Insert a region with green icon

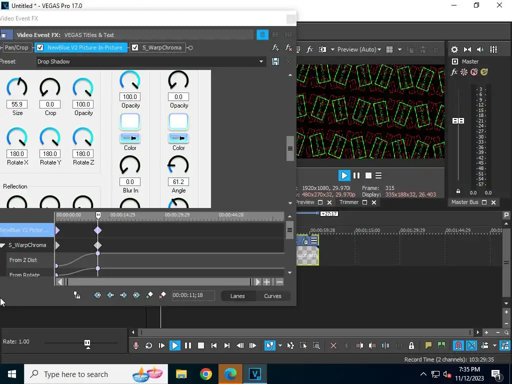441,345
